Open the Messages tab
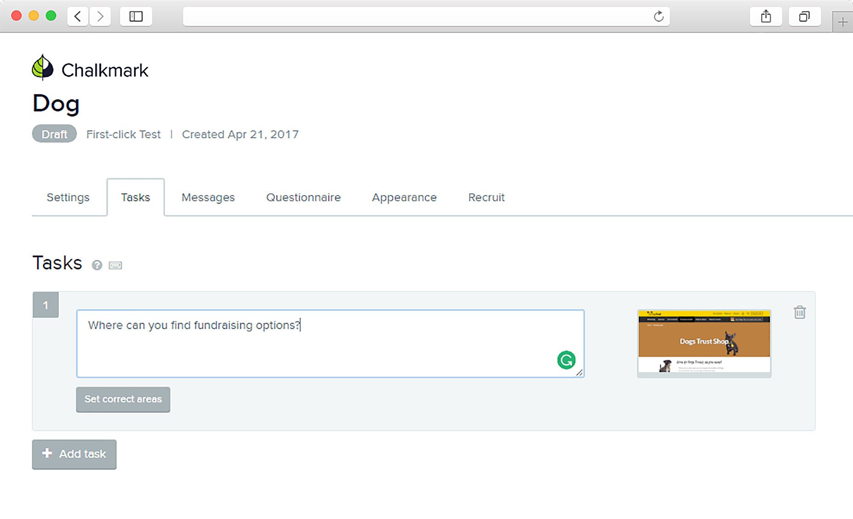 point(208,197)
